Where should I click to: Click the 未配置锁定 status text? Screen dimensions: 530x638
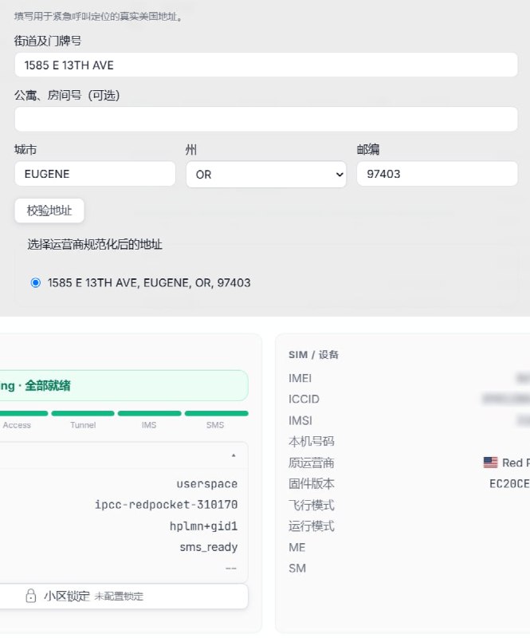pyautogui.click(x=119, y=597)
